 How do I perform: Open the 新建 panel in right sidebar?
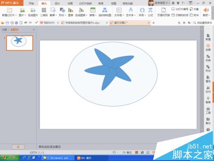[208, 37]
